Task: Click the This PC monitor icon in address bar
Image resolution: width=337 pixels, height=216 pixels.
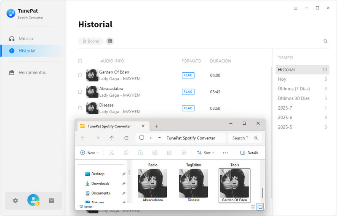Action: pyautogui.click(x=142, y=138)
